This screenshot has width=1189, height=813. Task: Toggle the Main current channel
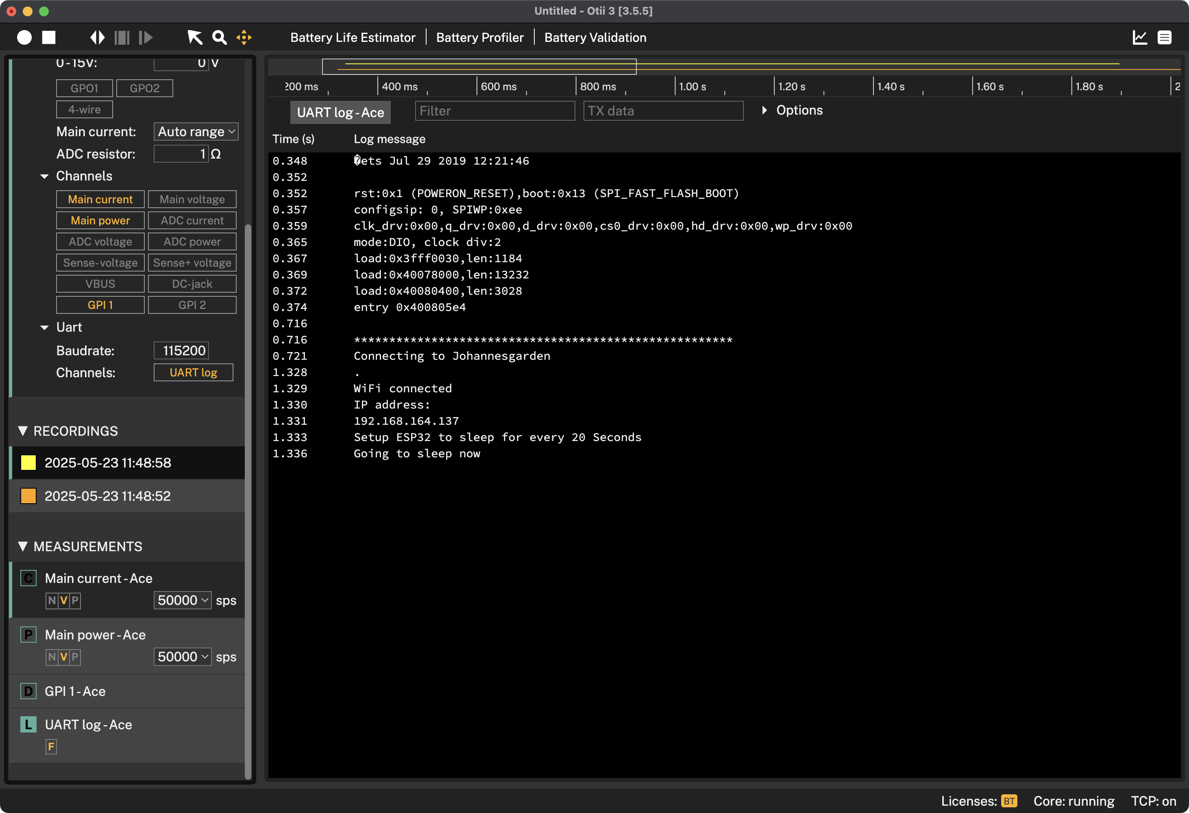click(x=100, y=200)
